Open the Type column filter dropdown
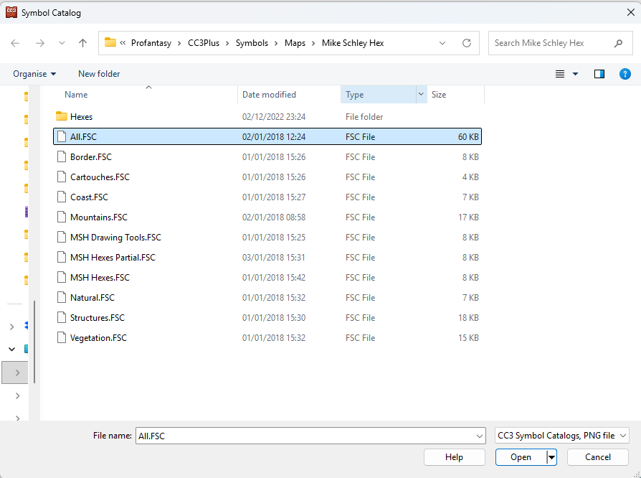This screenshot has width=641, height=478. 420,95
